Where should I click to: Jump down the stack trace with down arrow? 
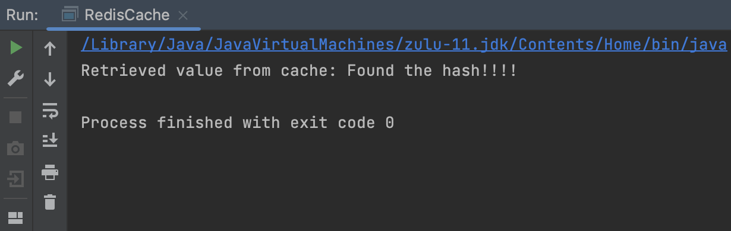(x=51, y=79)
